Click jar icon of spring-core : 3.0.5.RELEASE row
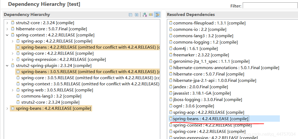The image size is (298, 139). point(18,78)
